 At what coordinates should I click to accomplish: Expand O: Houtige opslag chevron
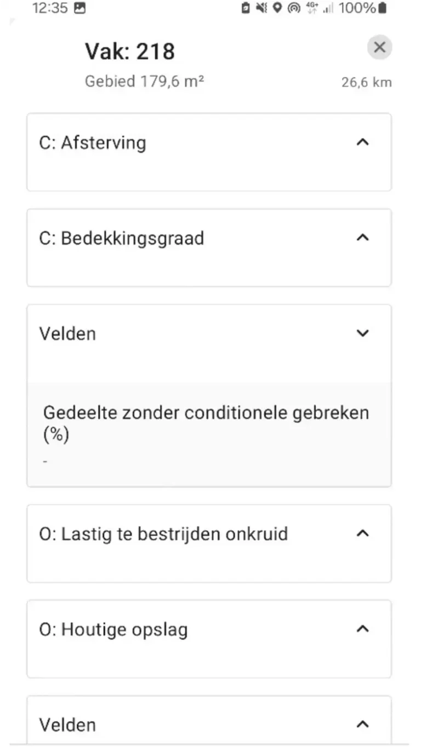pos(362,629)
